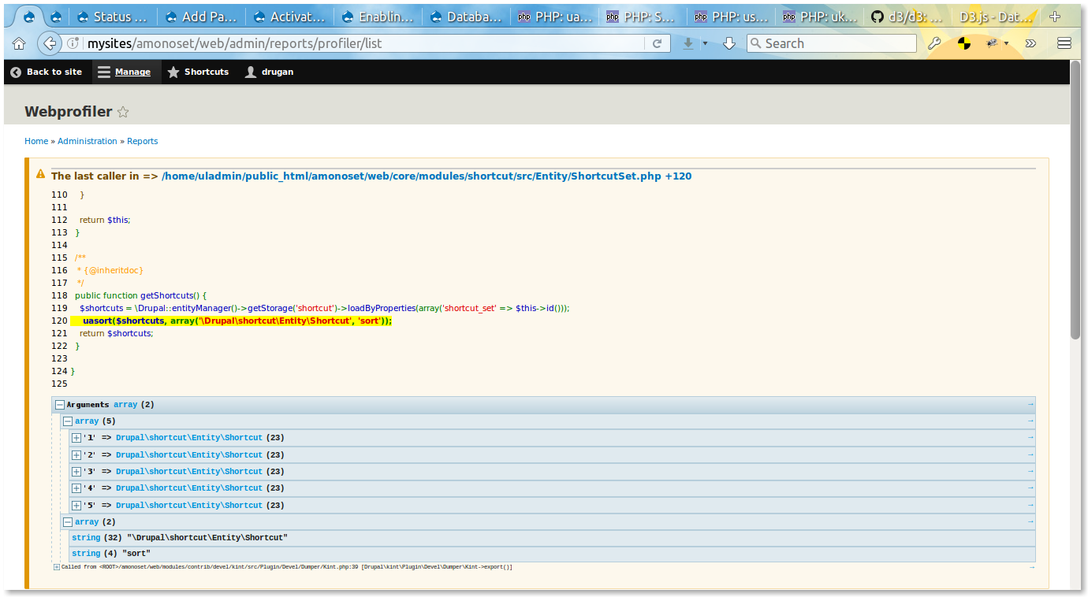Click arrow at right of '5' row
Image resolution: width=1088 pixels, height=597 pixels.
(1030, 505)
